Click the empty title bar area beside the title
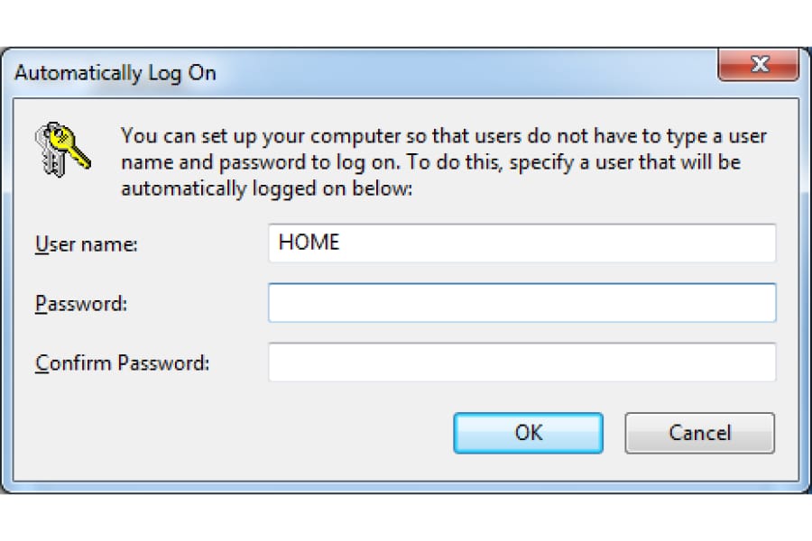The image size is (812, 541). tap(466, 72)
